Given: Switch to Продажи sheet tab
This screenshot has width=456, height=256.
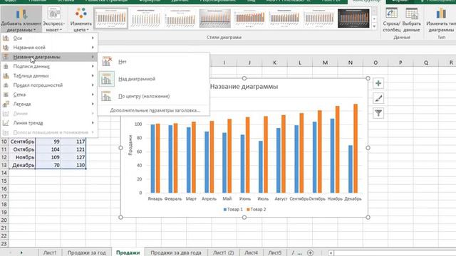Looking at the screenshot, I should pyautogui.click(x=128, y=252).
